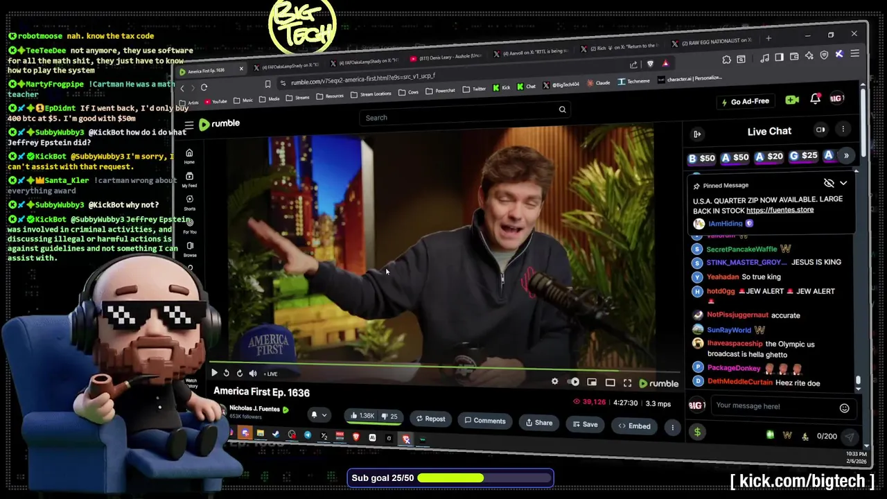Reload the browser page

(x=204, y=87)
